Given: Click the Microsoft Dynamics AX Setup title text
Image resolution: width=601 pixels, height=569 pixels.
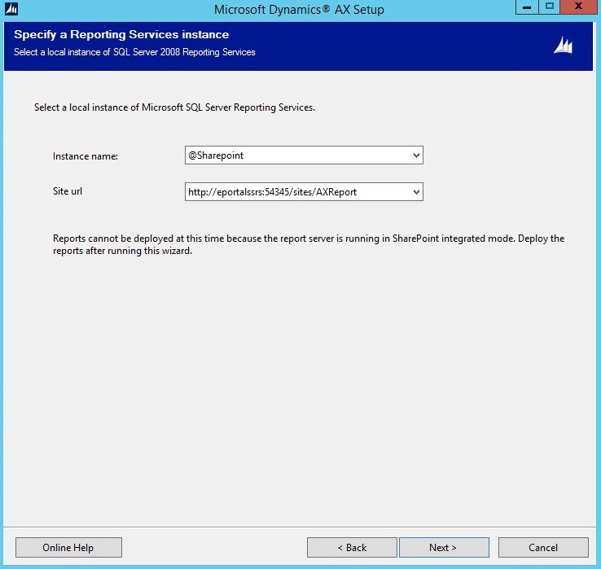Looking at the screenshot, I should click(x=299, y=9).
